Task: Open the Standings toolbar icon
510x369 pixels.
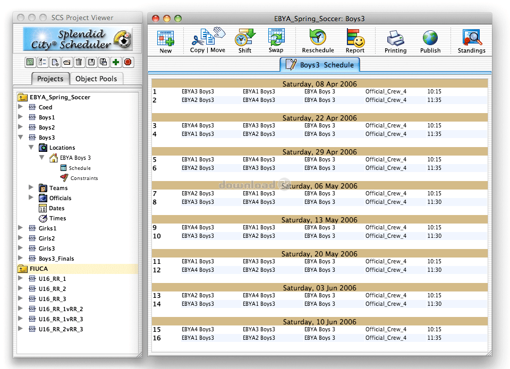Action: [472, 41]
